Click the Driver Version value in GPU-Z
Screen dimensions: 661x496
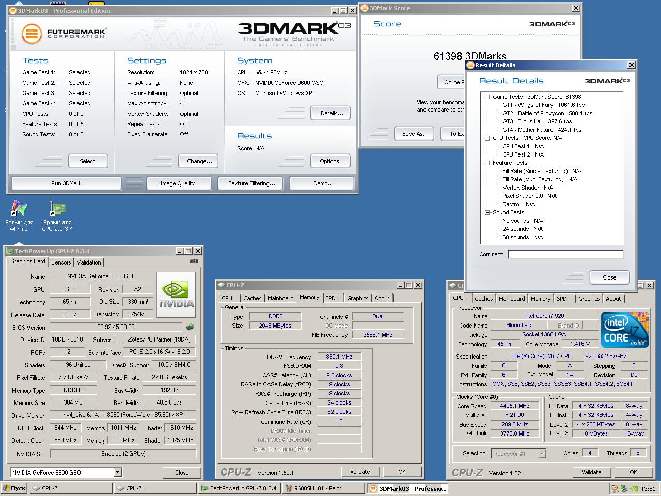point(123,415)
